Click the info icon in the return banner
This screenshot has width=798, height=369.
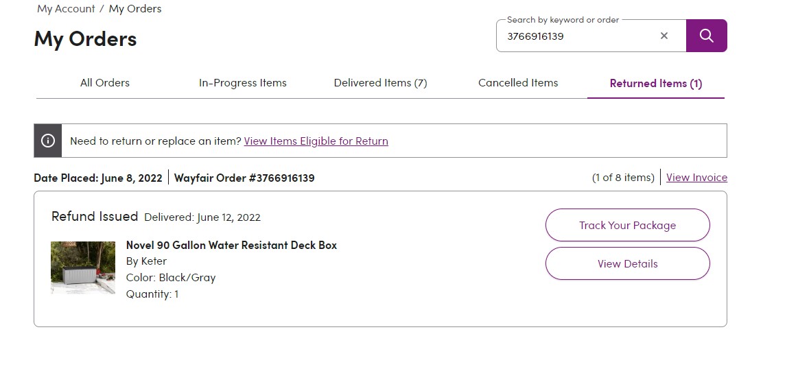coord(48,141)
